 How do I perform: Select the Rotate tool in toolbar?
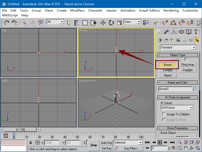(111, 23)
